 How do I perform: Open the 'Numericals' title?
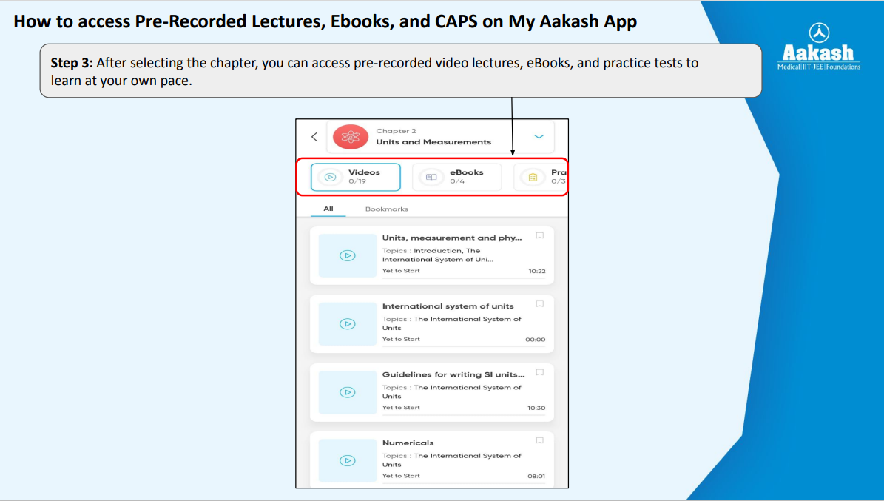click(x=408, y=443)
